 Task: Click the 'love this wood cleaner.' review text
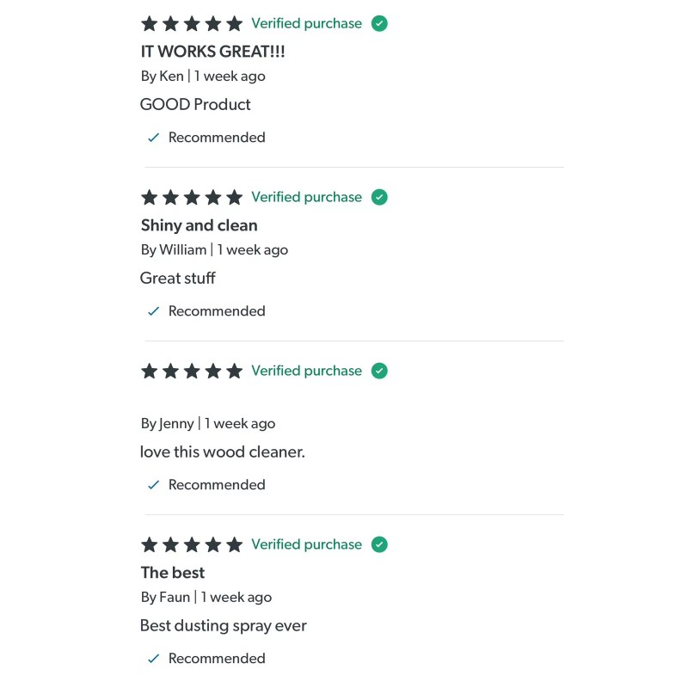tap(222, 451)
